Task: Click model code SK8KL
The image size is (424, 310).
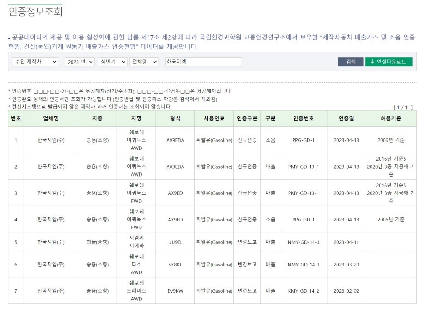Action: [x=175, y=265]
